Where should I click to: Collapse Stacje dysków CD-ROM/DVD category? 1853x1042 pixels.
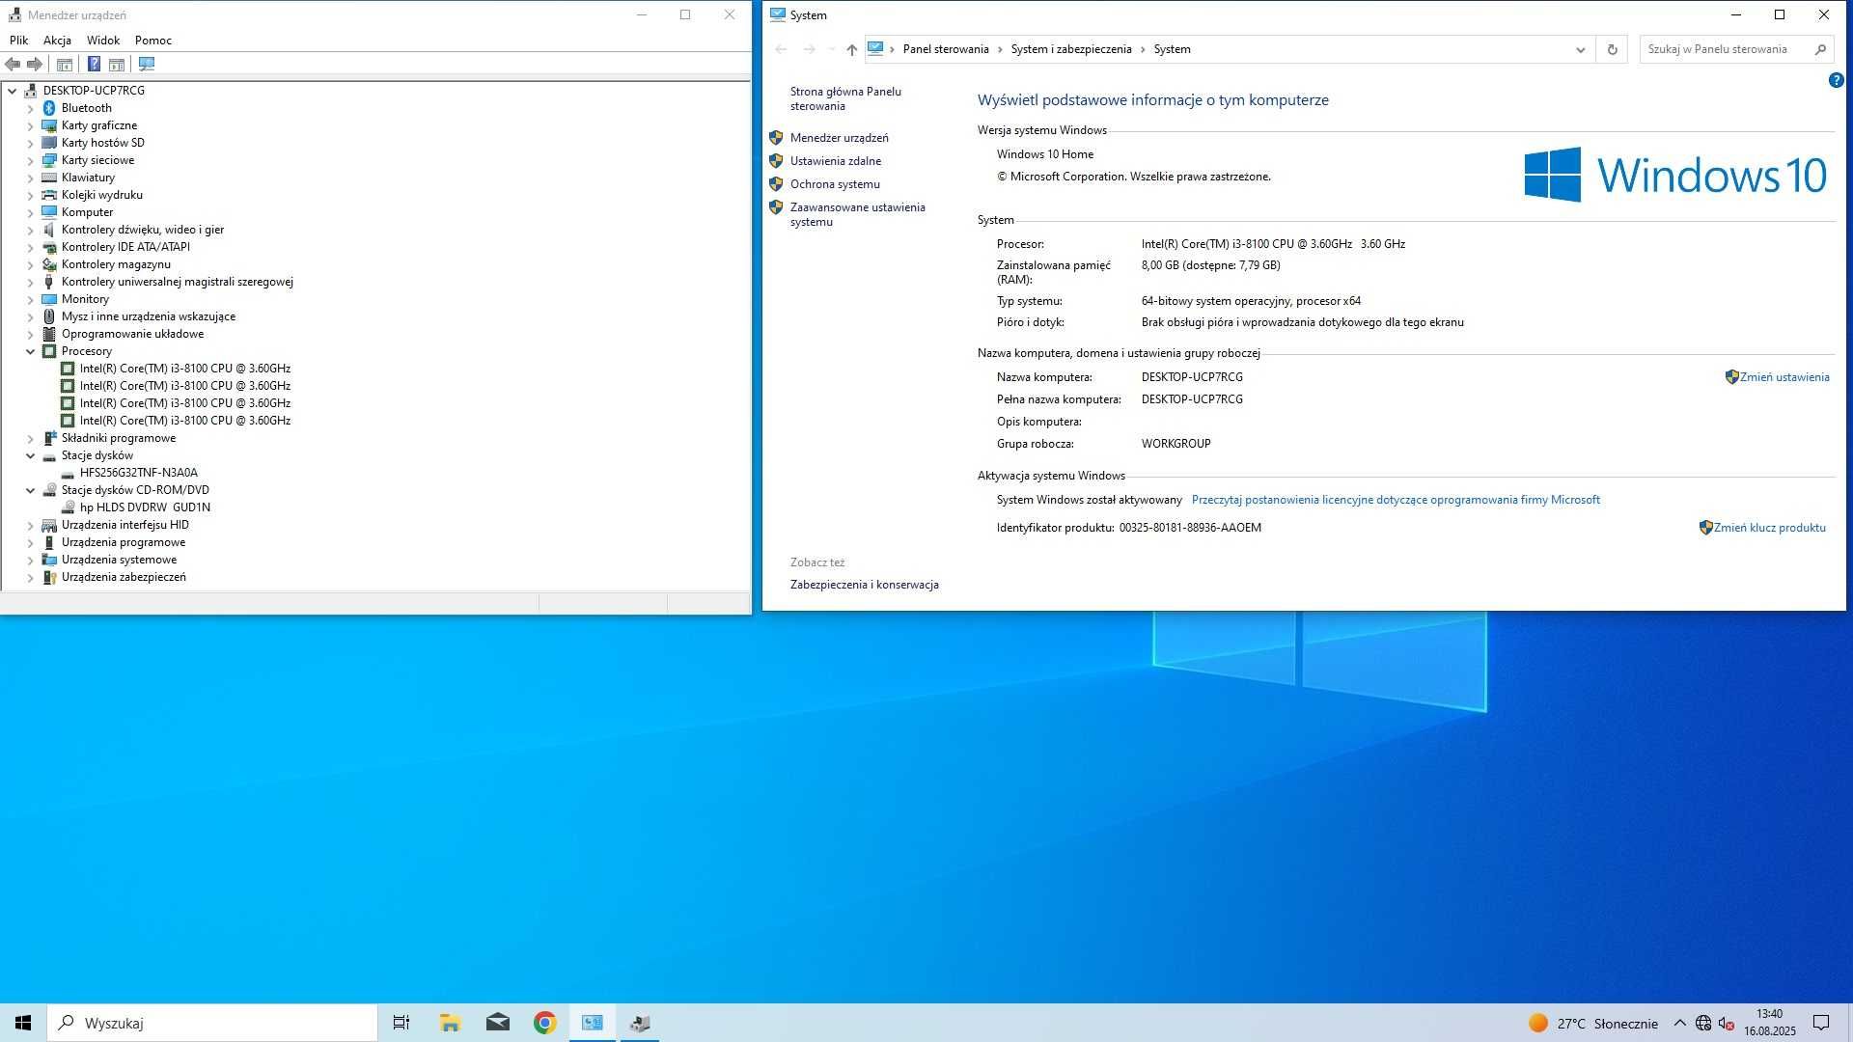coord(30,490)
